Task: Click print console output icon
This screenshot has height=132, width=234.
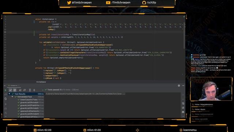Action: click(183, 112)
